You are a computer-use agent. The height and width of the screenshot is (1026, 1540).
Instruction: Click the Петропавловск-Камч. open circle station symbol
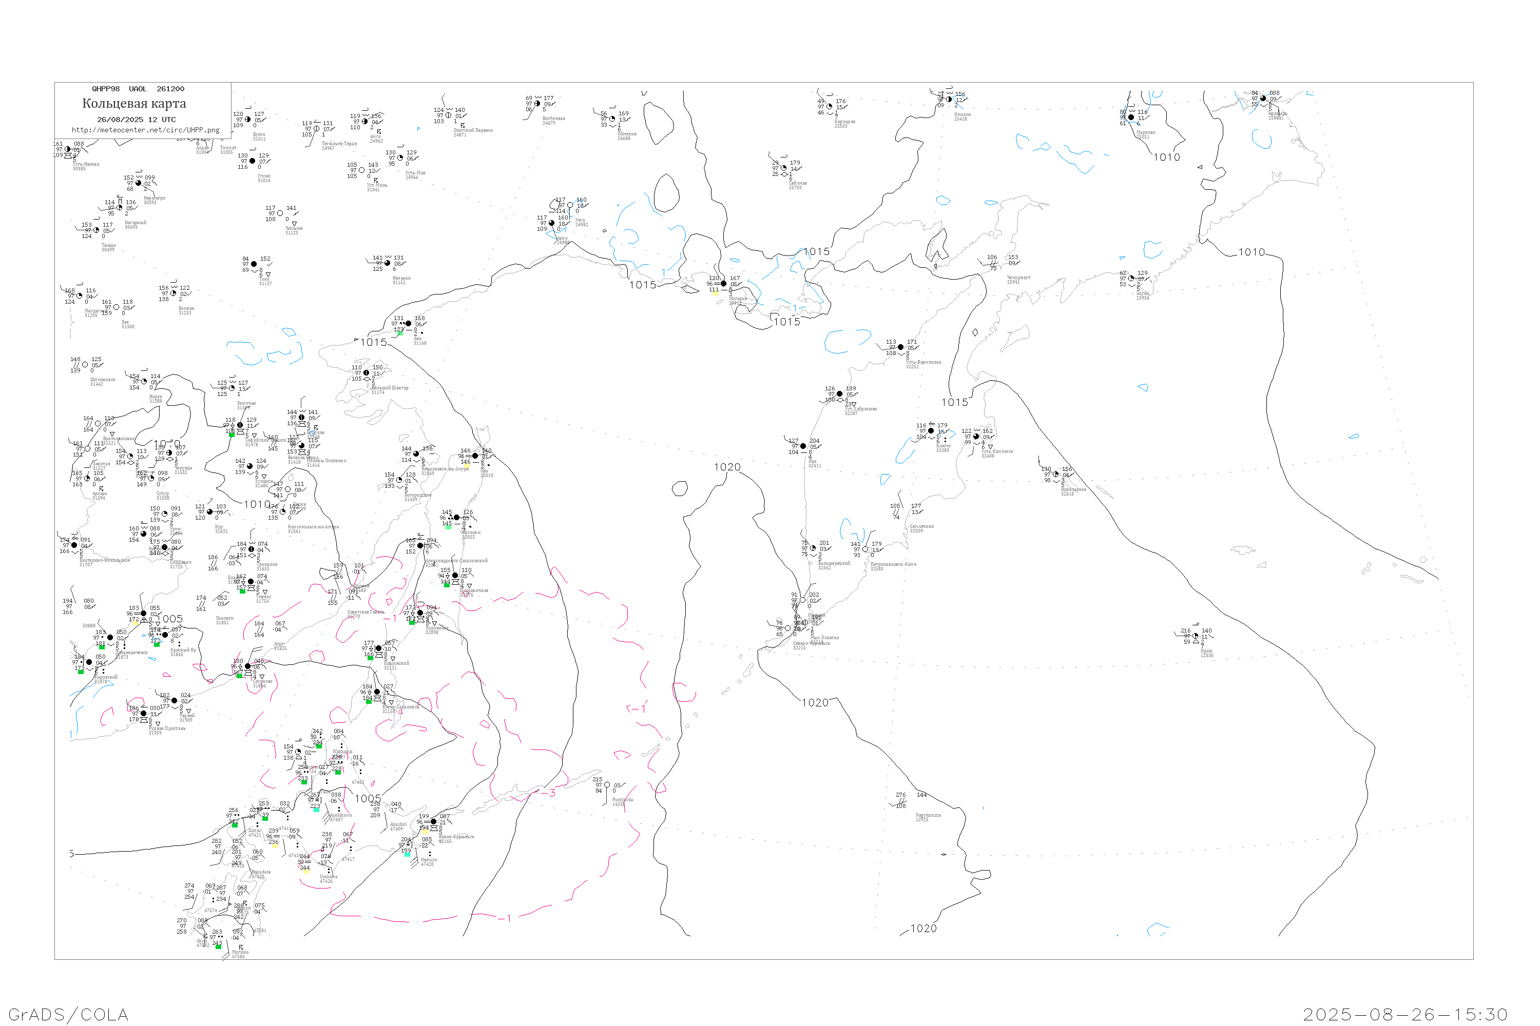(865, 549)
